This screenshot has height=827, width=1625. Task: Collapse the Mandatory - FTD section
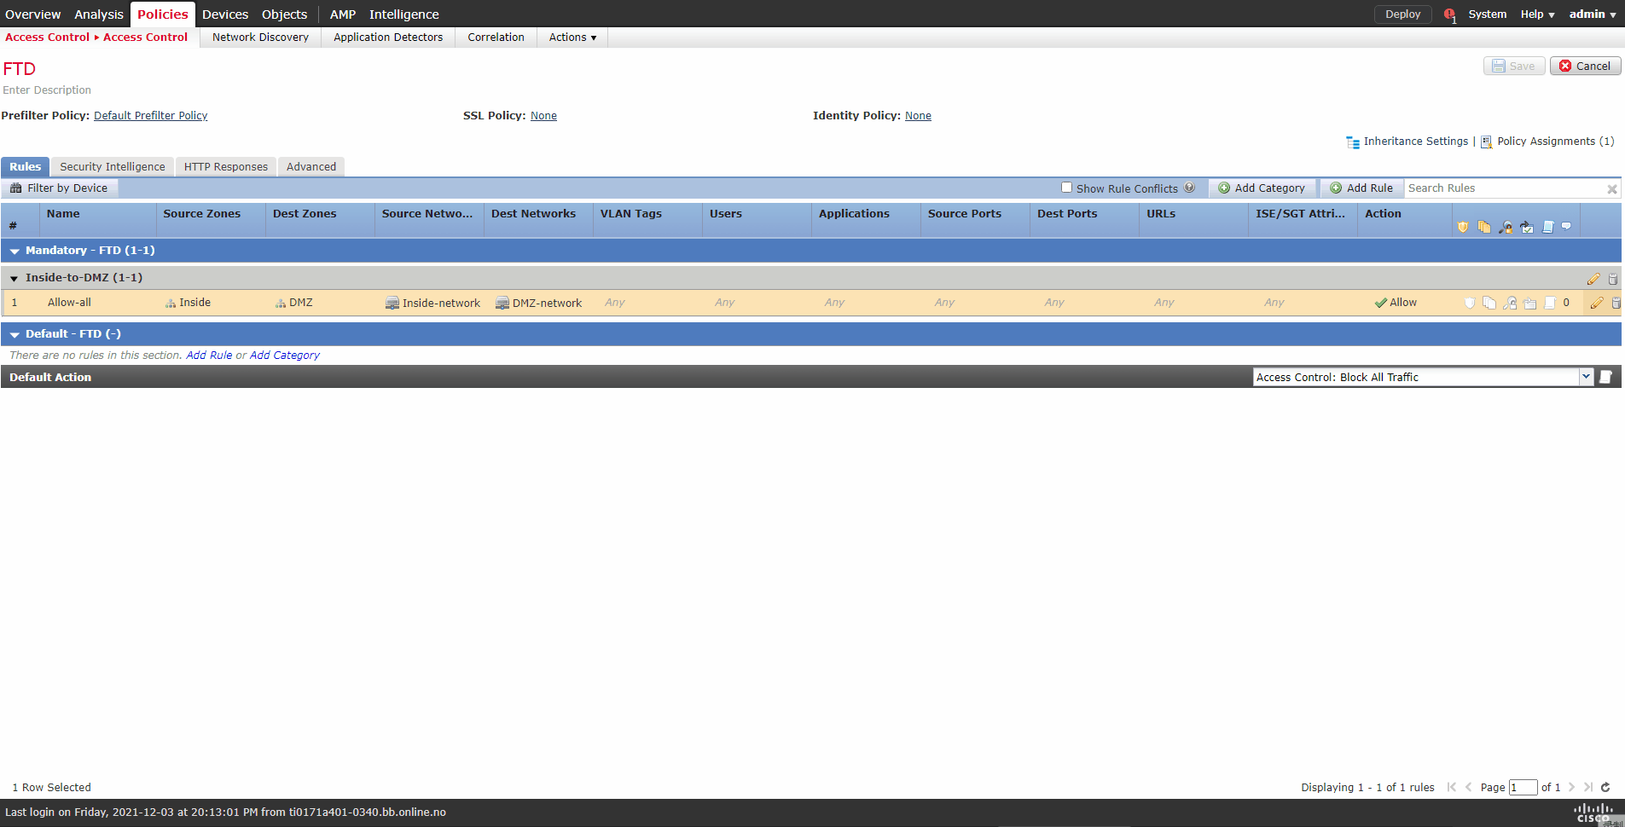point(15,252)
